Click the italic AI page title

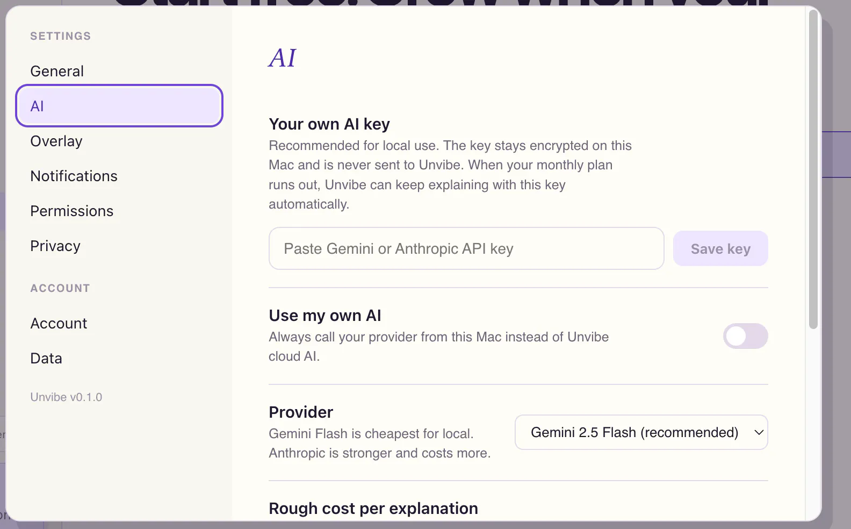(x=282, y=58)
